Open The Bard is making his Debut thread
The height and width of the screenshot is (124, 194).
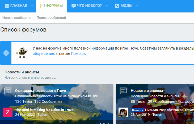tap(45, 110)
